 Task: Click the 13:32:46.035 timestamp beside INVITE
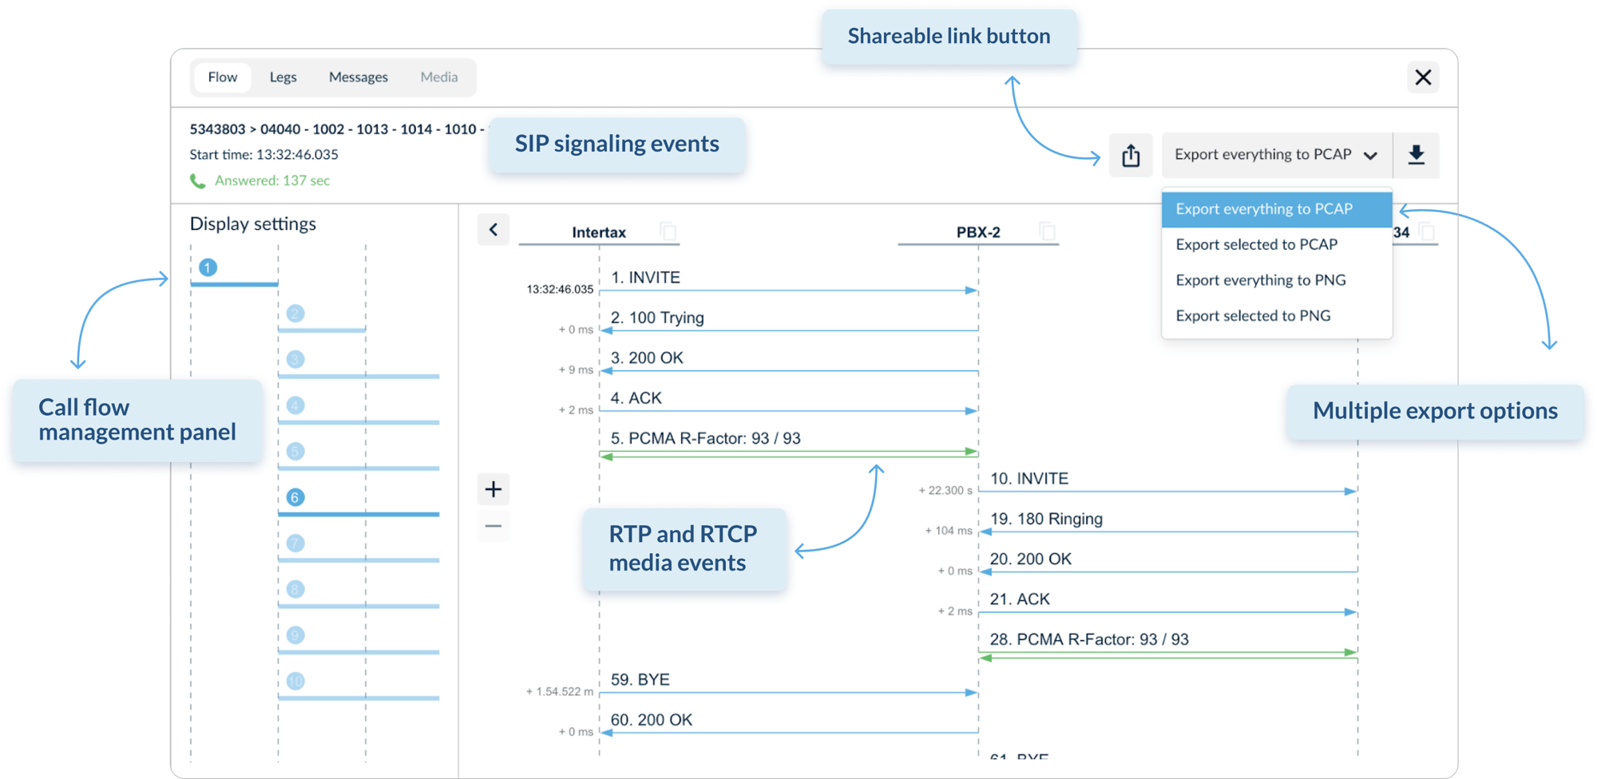pyautogui.click(x=560, y=290)
